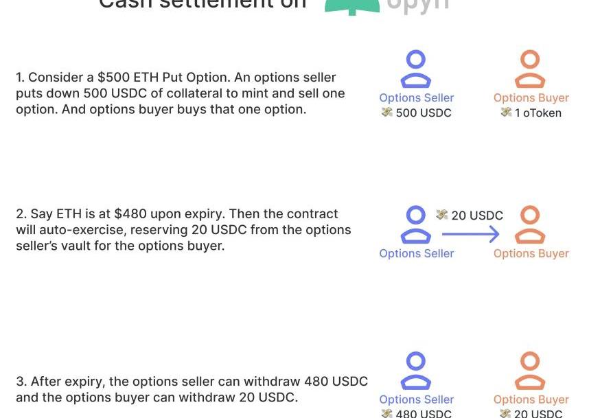Click the money icon beside 1 oToken
This screenshot has height=418, width=589.
point(507,113)
